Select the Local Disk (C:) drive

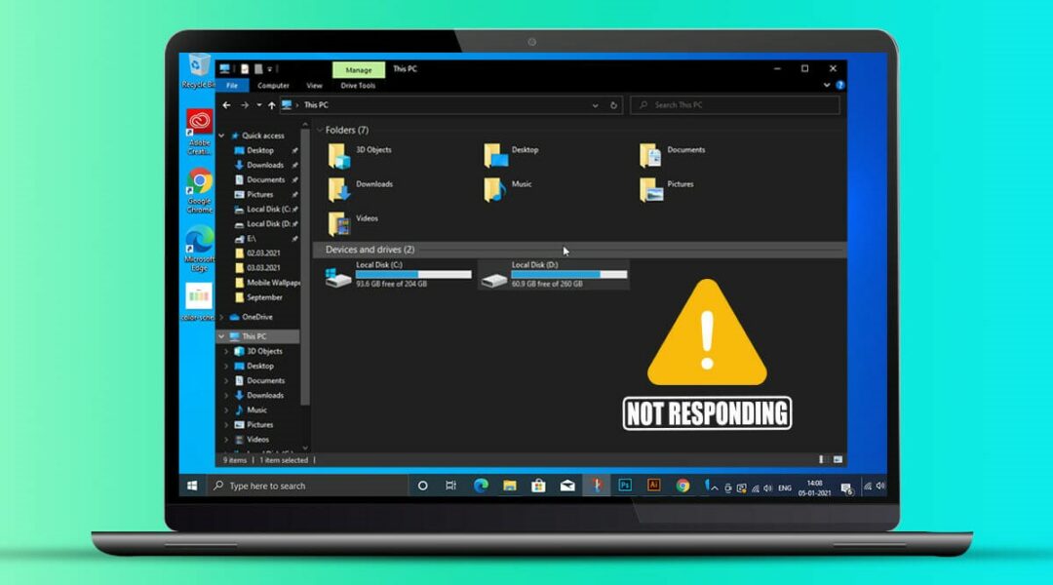[x=398, y=275]
